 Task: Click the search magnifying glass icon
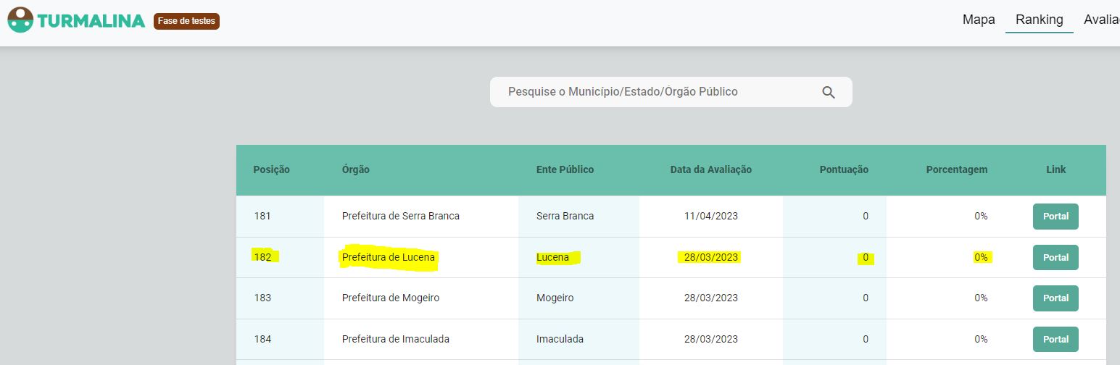(x=829, y=92)
